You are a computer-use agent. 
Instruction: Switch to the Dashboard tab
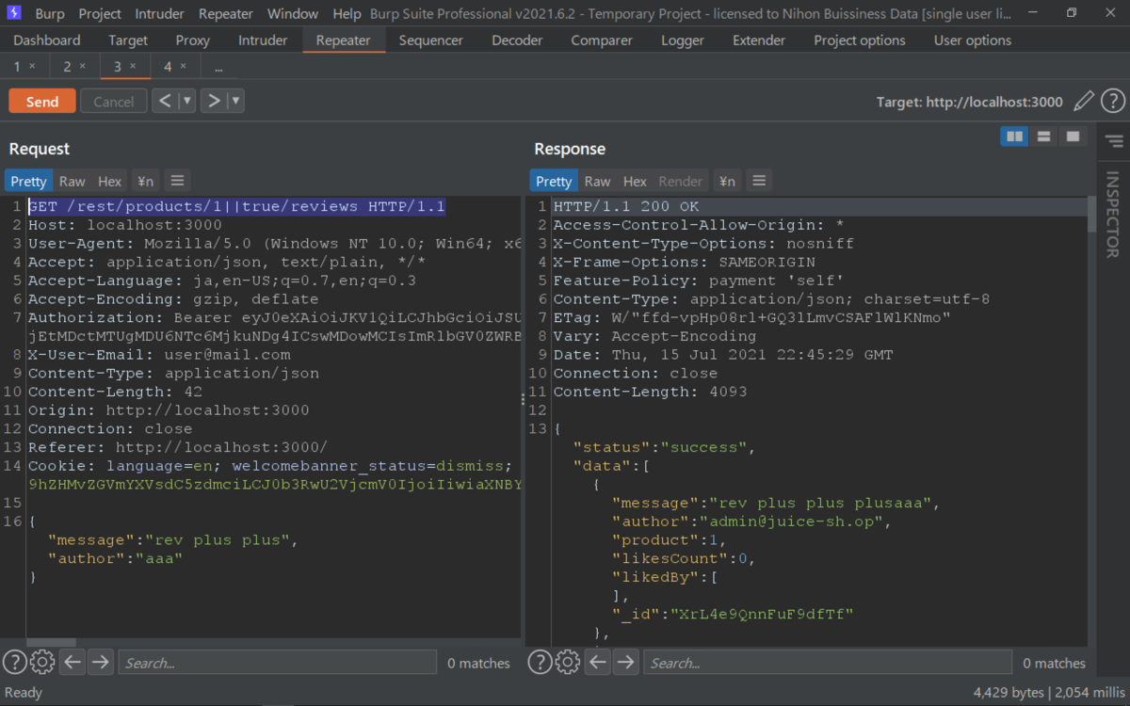47,40
